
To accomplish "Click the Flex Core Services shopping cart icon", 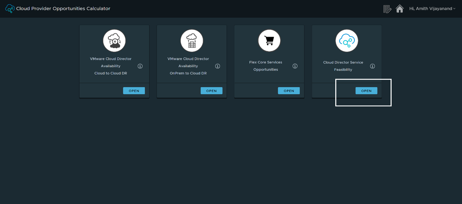I will click(269, 41).
